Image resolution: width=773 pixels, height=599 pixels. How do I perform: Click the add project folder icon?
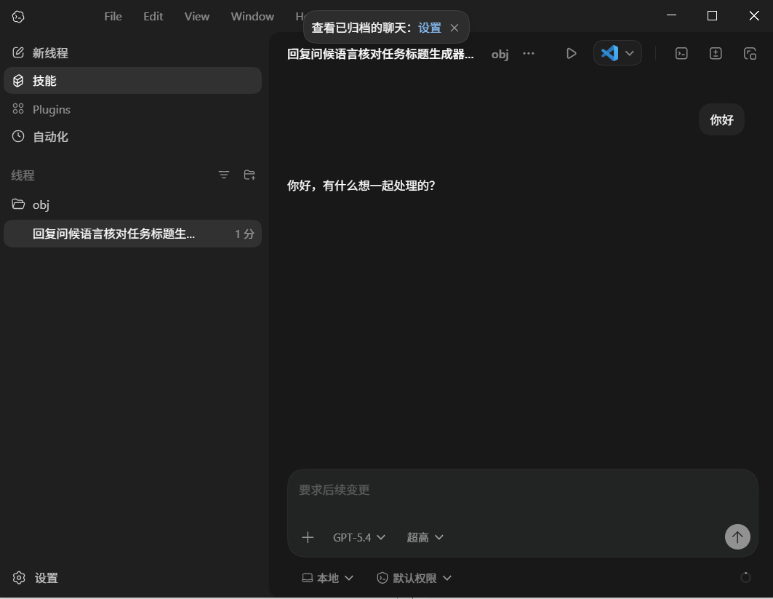click(x=249, y=175)
